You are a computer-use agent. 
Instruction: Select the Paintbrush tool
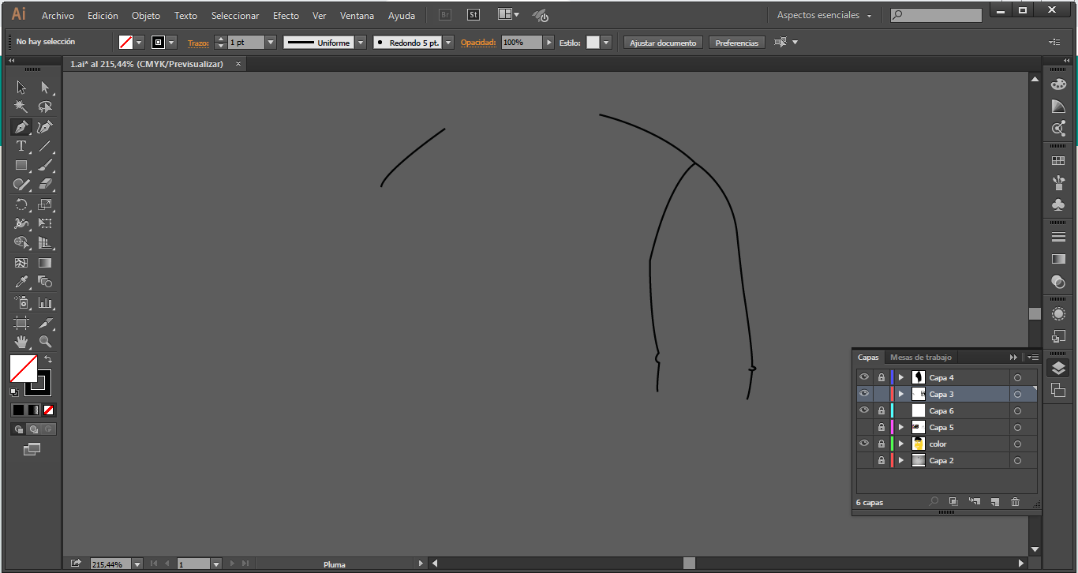pos(45,166)
